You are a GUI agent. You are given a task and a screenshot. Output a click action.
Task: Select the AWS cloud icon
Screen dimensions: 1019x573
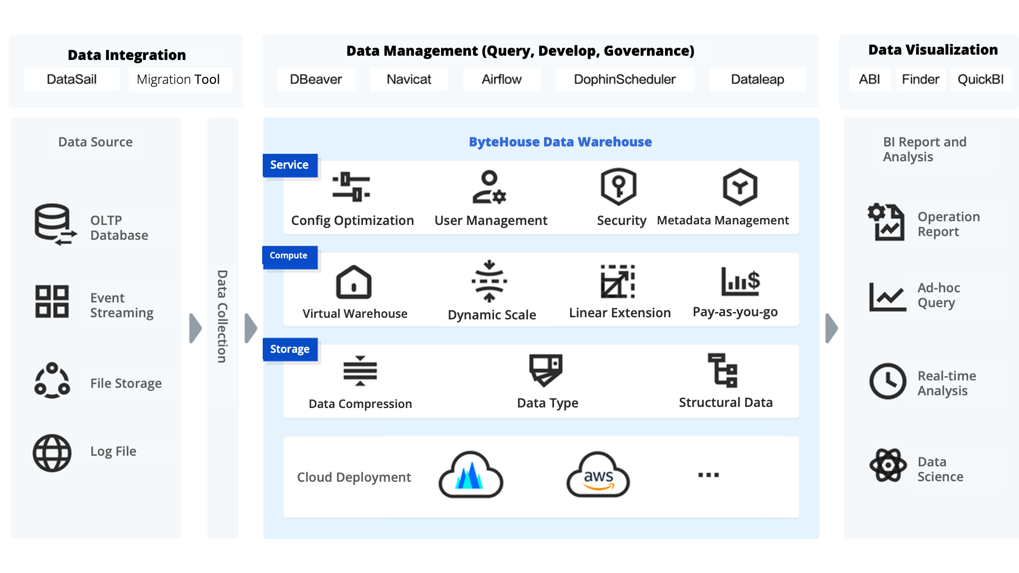pos(598,475)
